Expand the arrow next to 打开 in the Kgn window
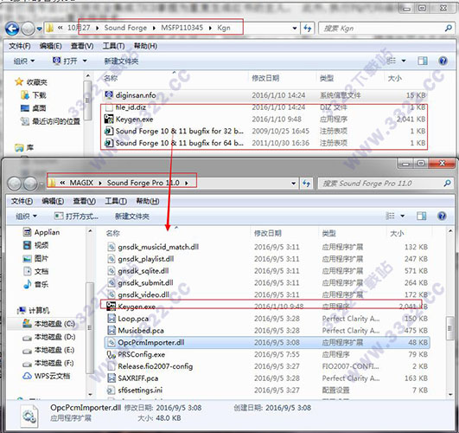 pyautogui.click(x=85, y=61)
